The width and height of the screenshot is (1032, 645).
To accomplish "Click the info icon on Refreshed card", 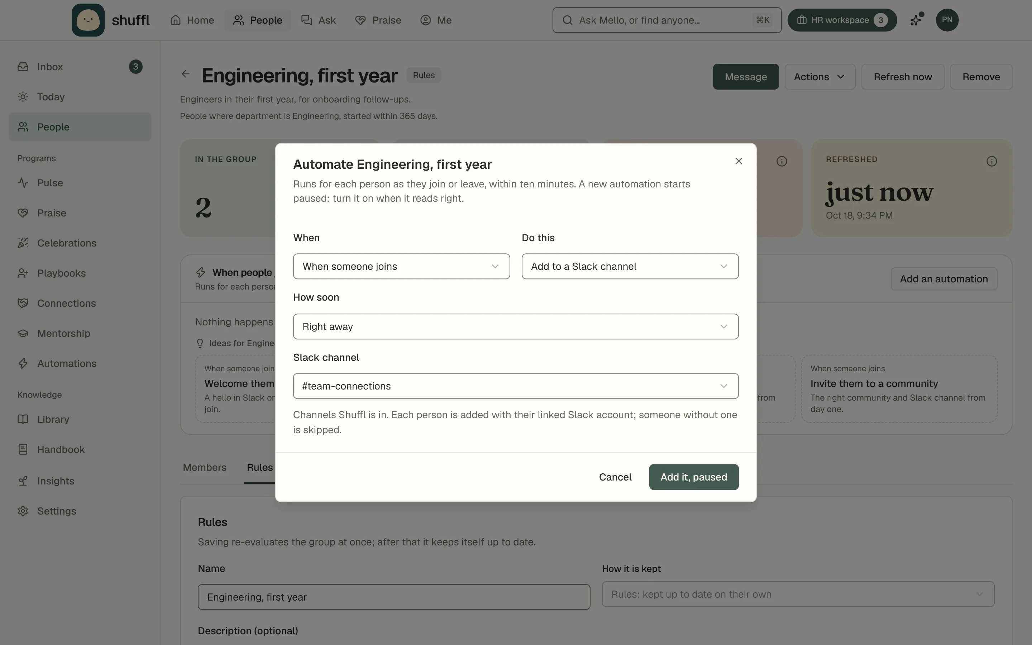I will point(992,161).
